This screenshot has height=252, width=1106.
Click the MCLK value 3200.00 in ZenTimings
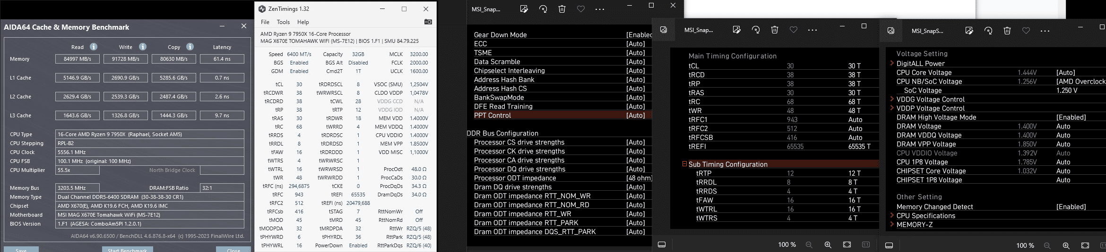(x=419, y=54)
